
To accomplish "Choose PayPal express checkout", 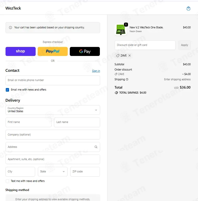I will (53, 51).
